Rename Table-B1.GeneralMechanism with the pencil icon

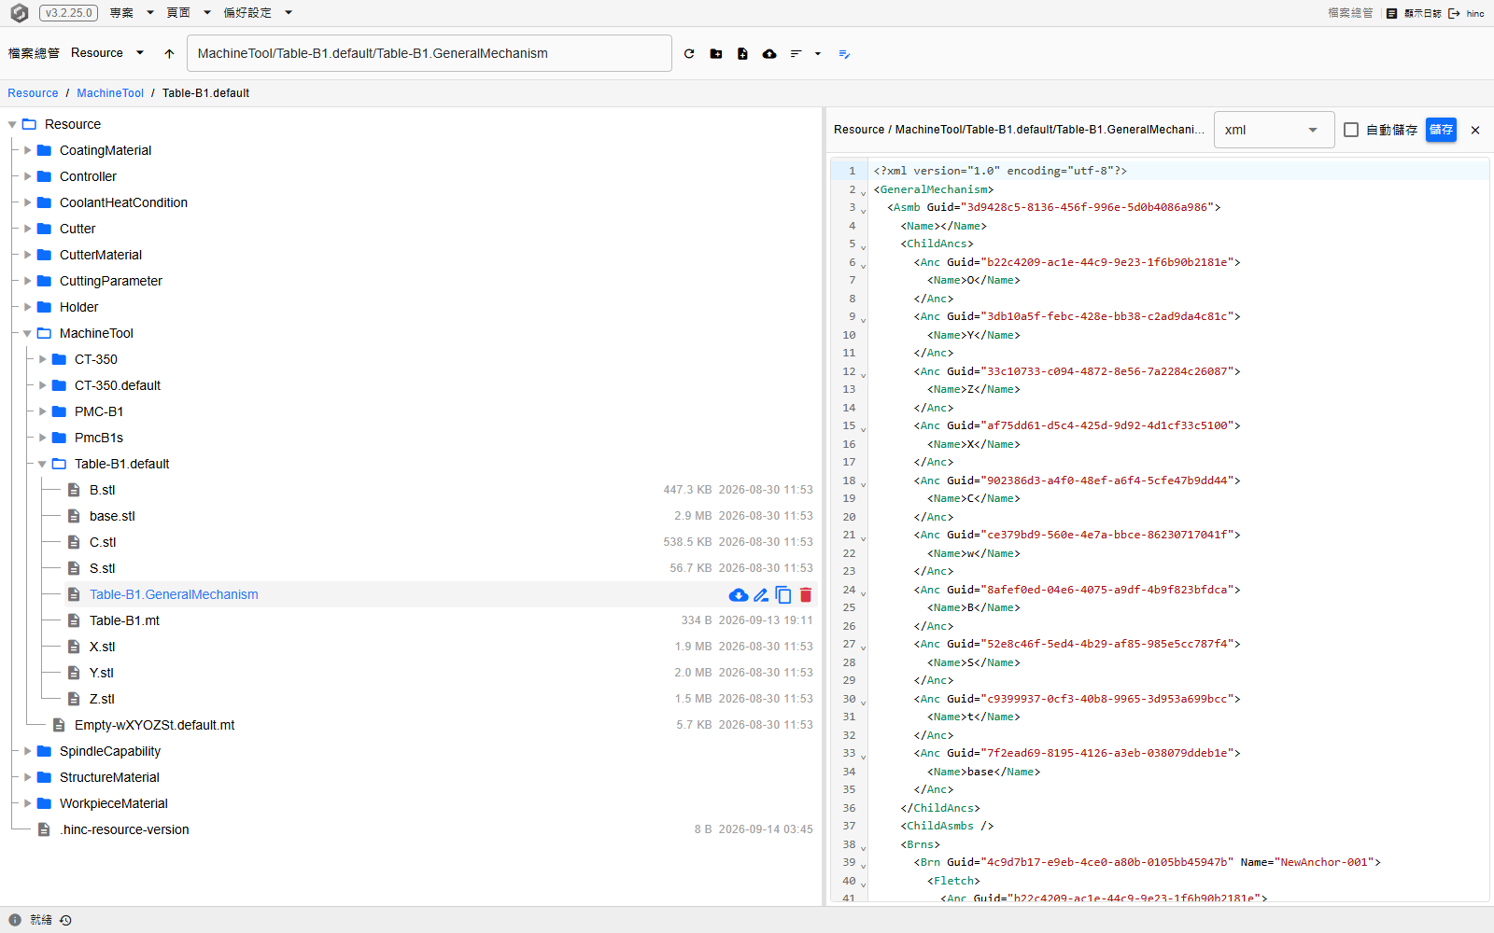pyautogui.click(x=761, y=595)
